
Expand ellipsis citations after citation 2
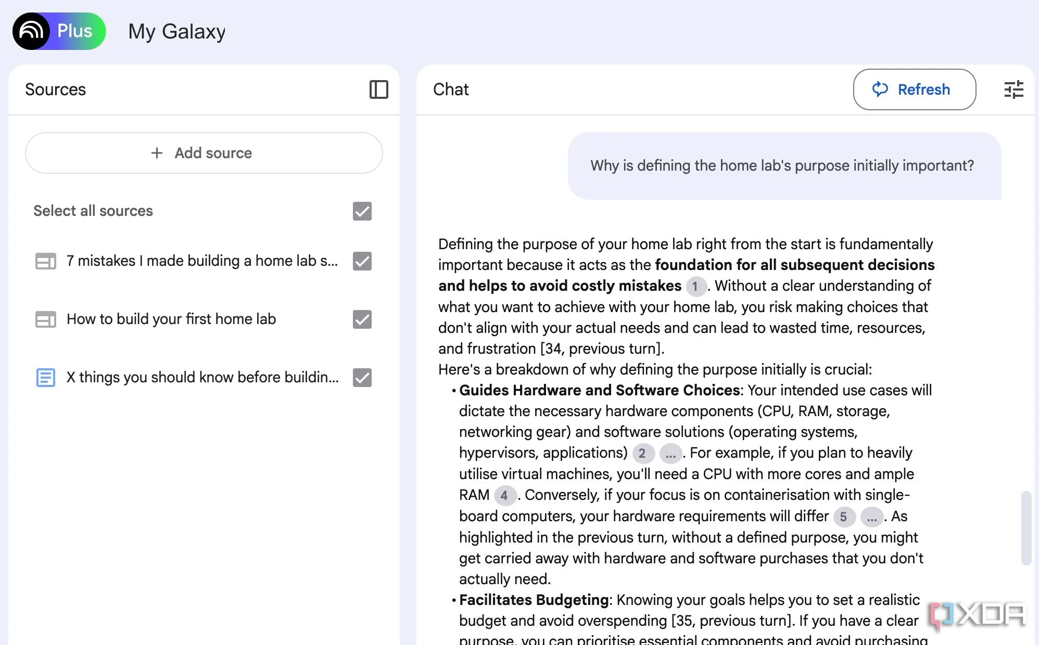[x=670, y=454]
